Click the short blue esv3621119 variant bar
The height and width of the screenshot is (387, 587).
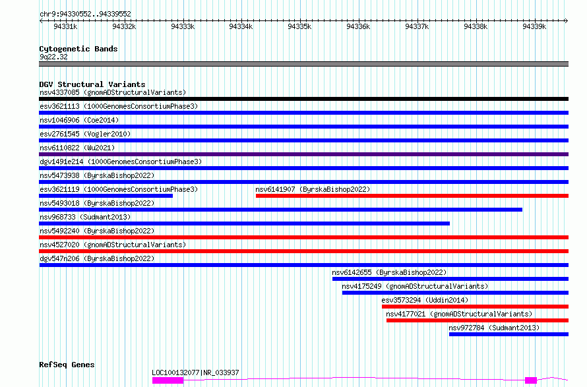point(106,196)
